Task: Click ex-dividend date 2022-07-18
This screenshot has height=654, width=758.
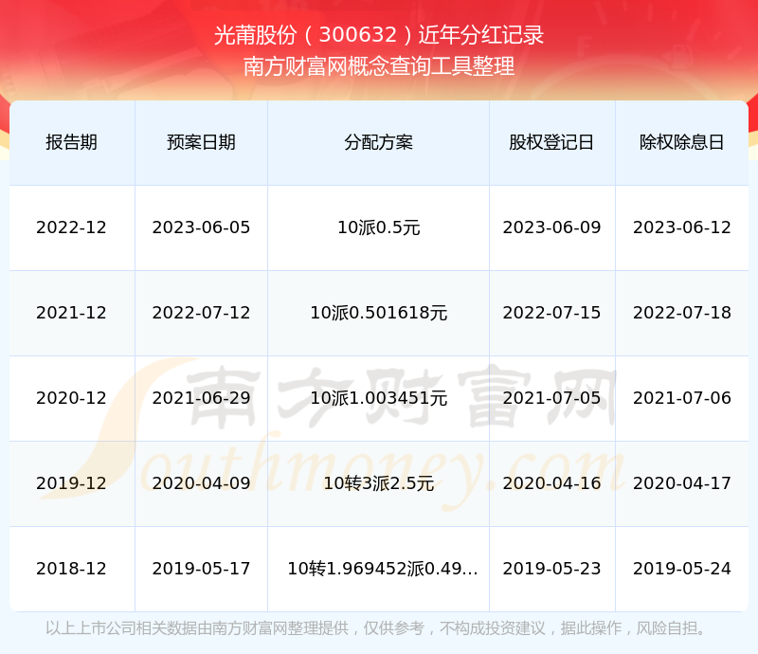Action: 681,313
